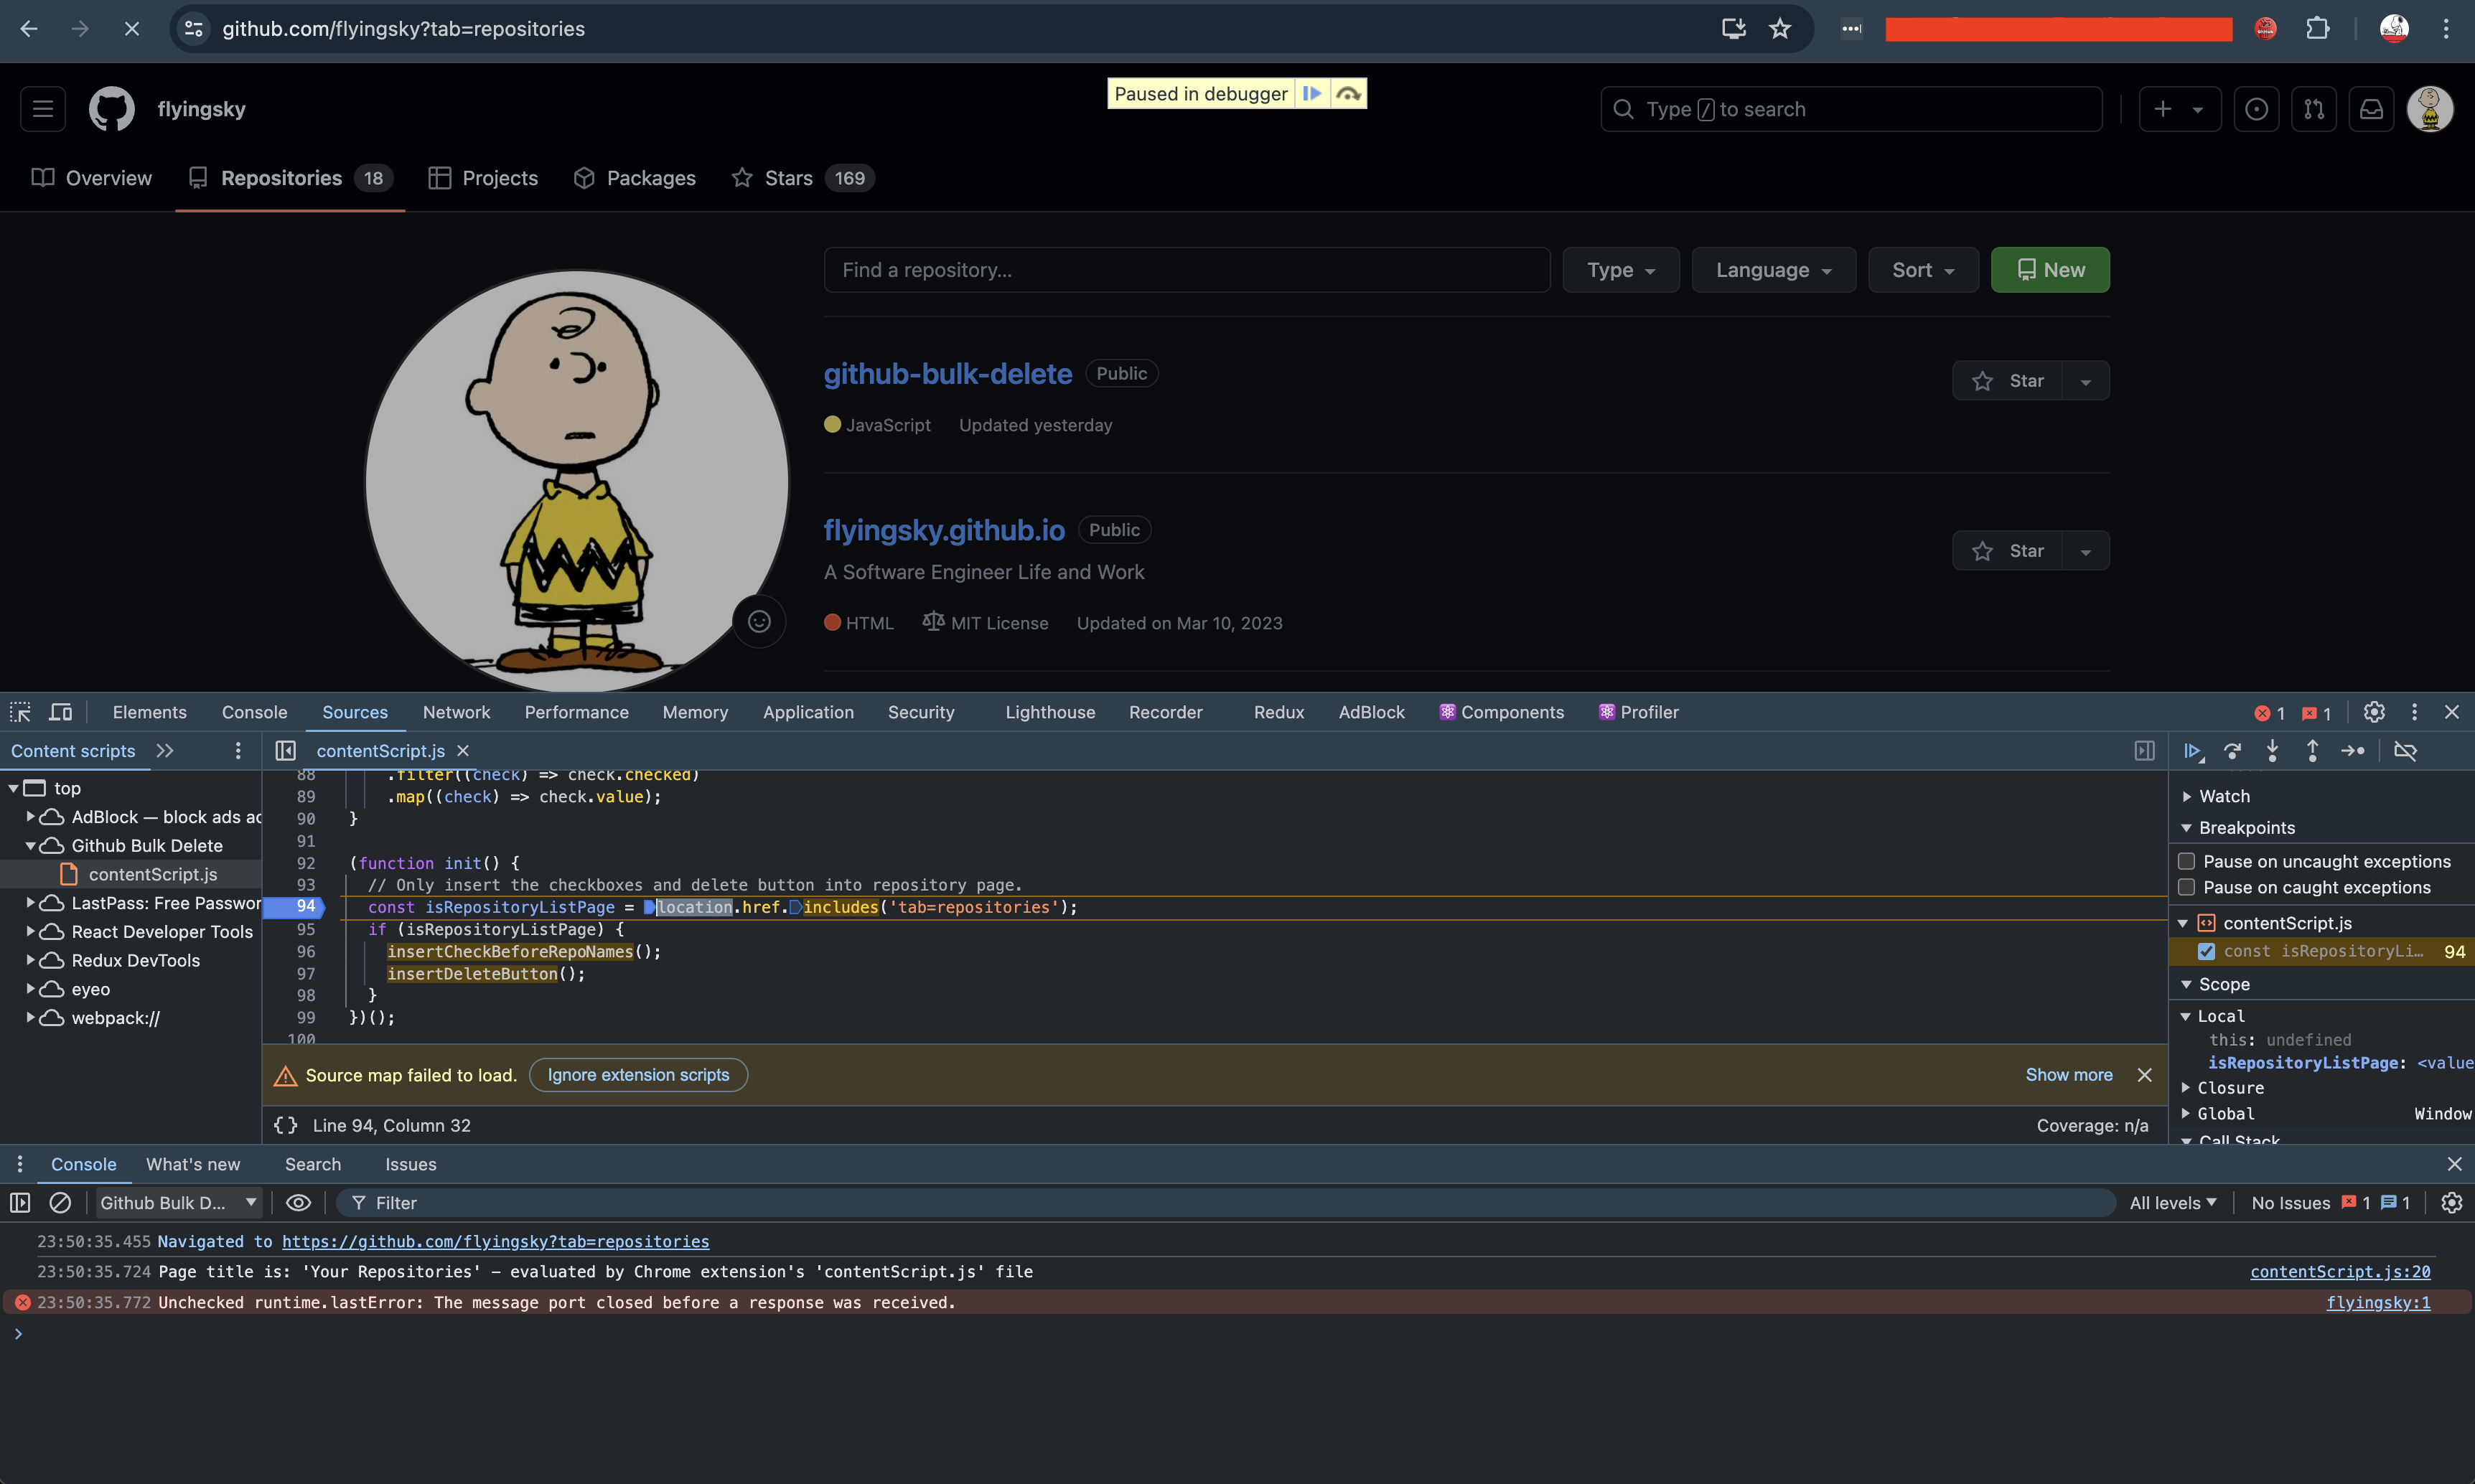Hide the navigator sidebar icon
2475x1484 pixels.
pyautogui.click(x=285, y=751)
